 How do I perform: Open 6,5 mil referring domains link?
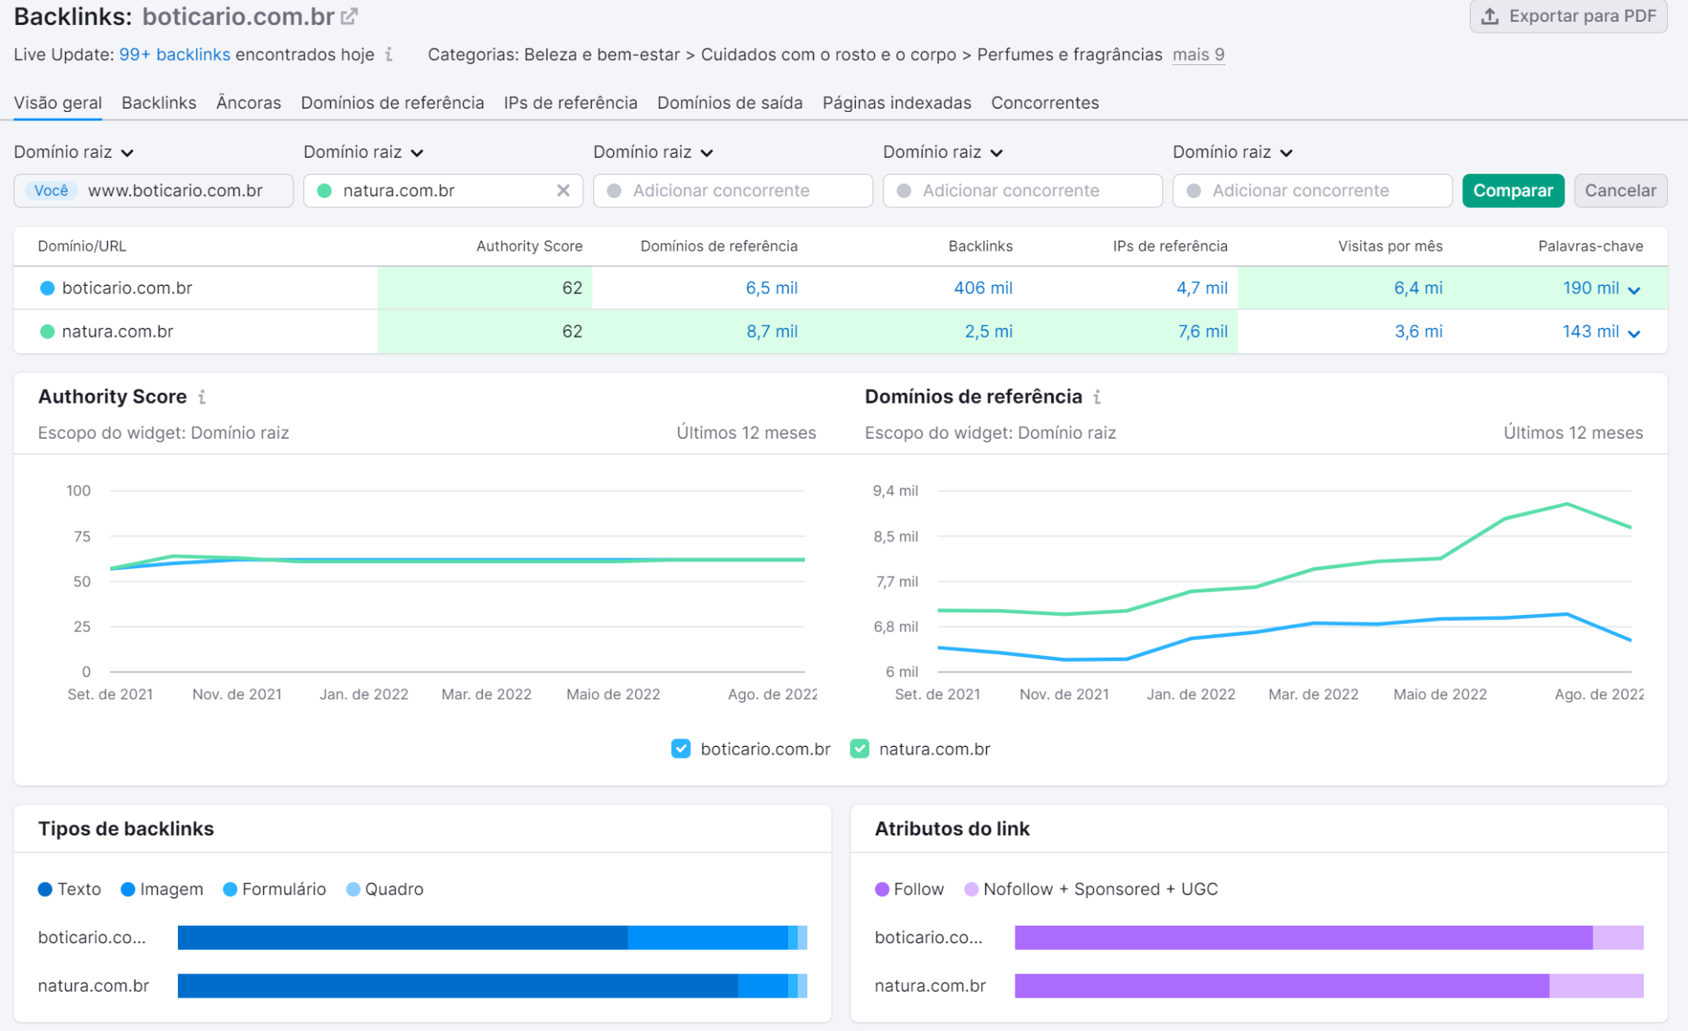771,288
